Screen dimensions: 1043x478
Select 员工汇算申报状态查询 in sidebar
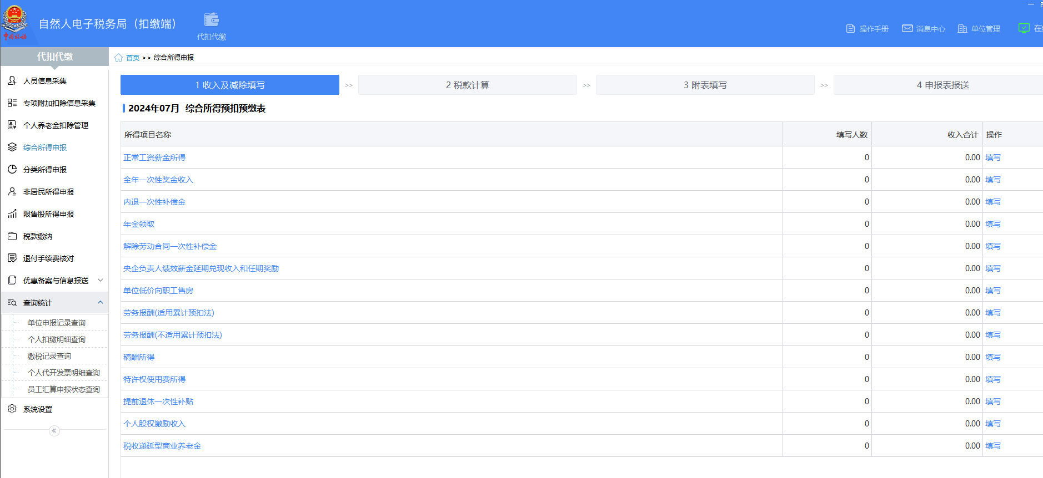click(64, 389)
